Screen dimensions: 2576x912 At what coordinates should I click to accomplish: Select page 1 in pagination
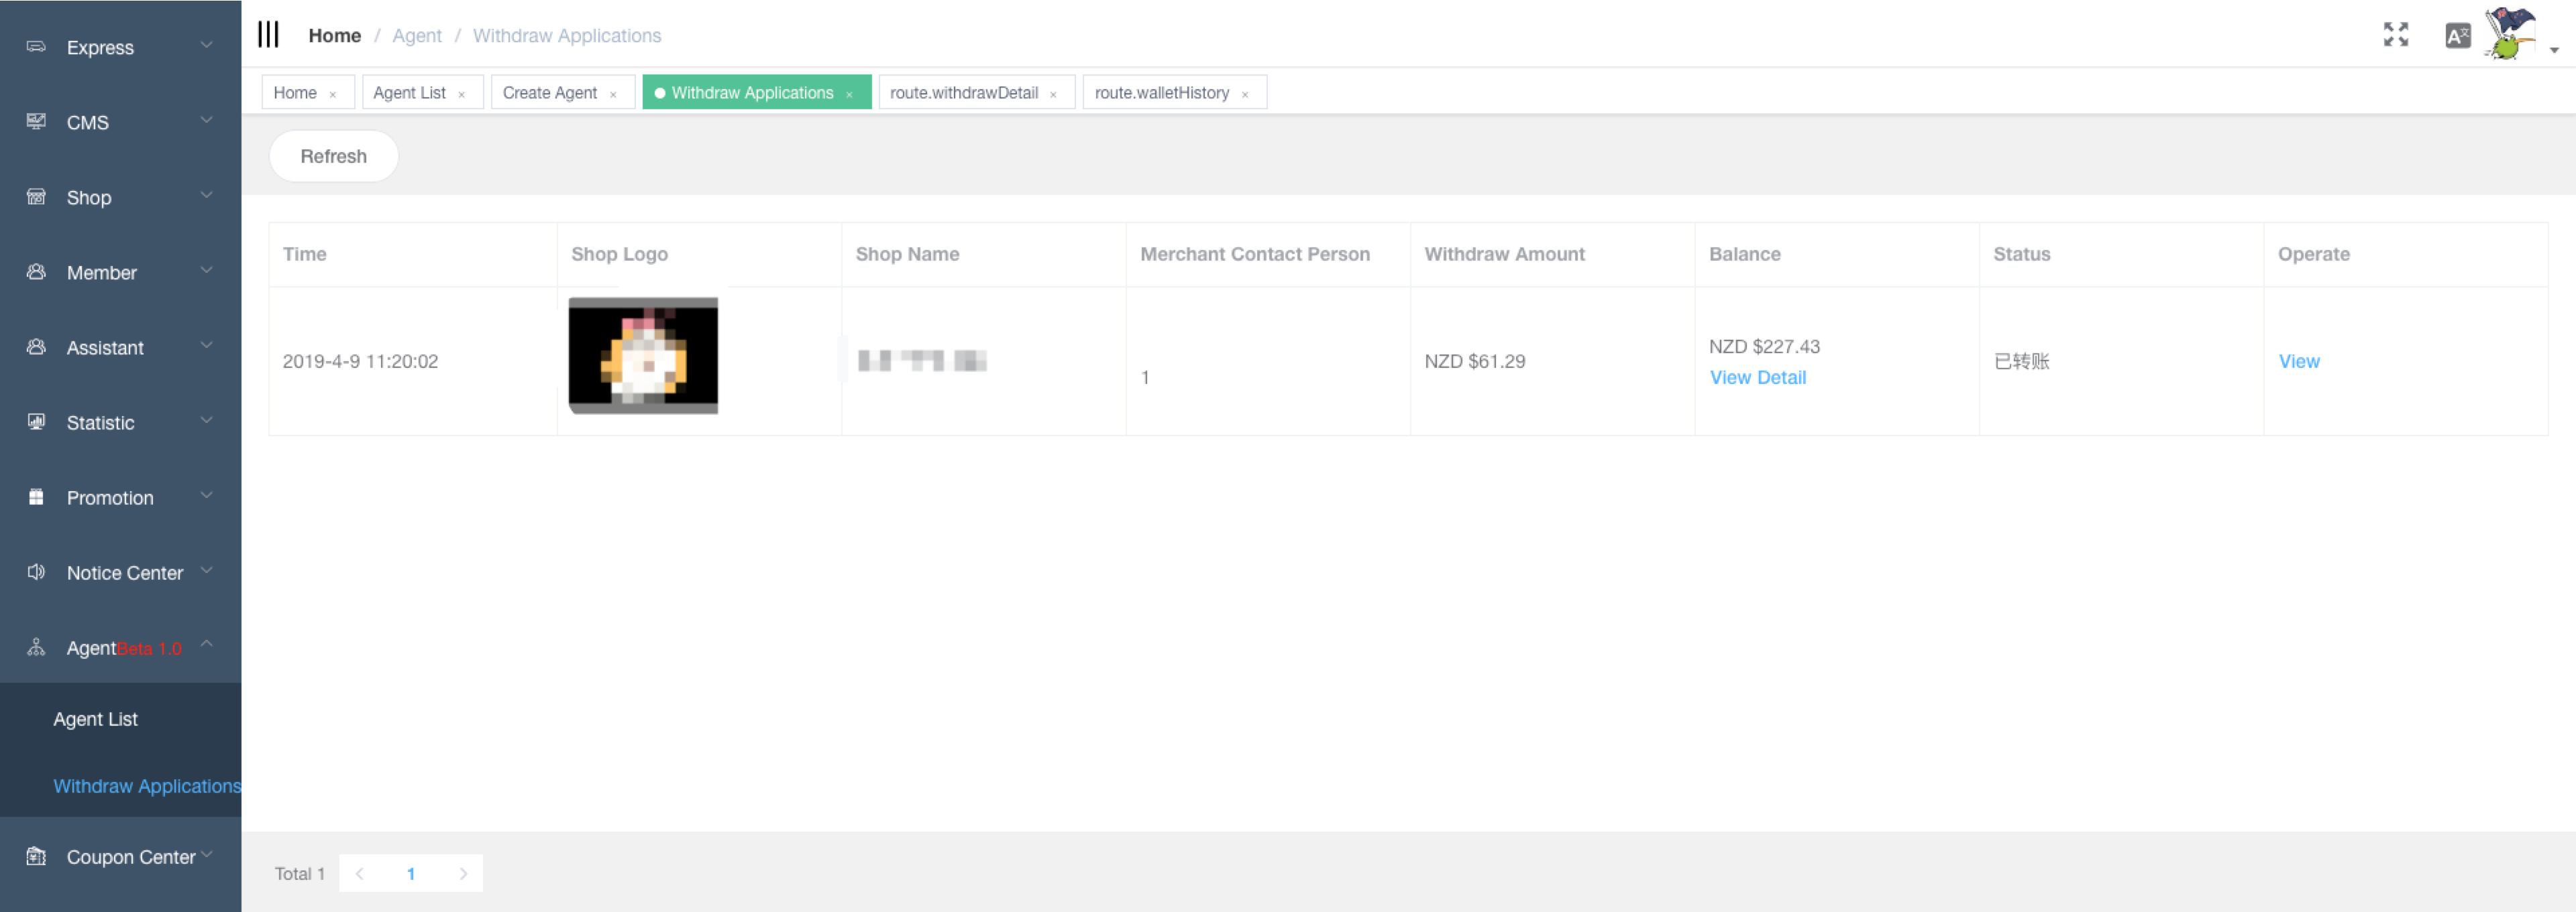point(411,873)
